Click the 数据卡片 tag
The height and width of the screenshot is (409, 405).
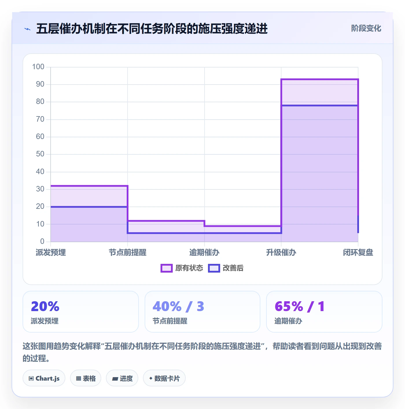click(164, 378)
